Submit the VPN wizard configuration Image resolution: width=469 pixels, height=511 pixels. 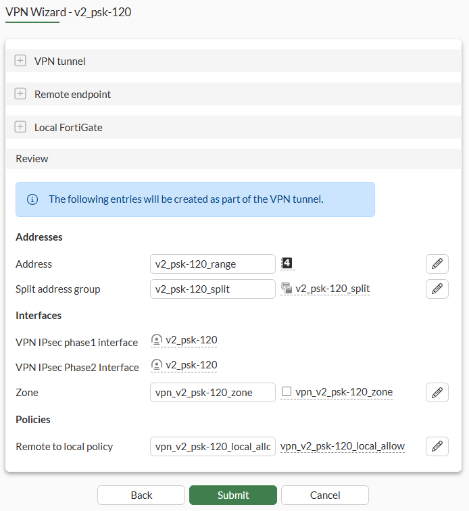click(233, 495)
